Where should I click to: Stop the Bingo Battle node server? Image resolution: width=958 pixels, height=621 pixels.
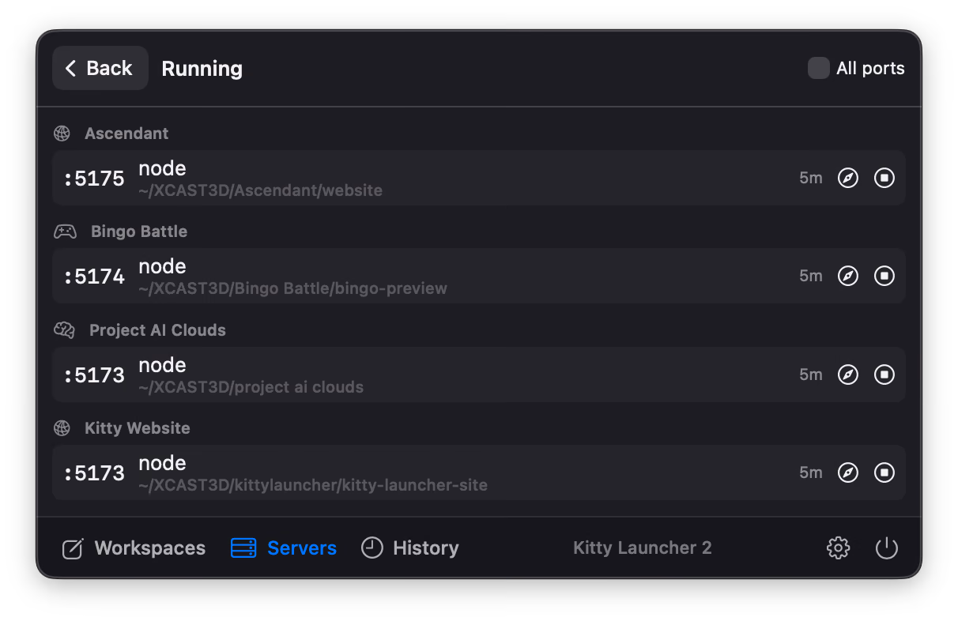coord(884,276)
